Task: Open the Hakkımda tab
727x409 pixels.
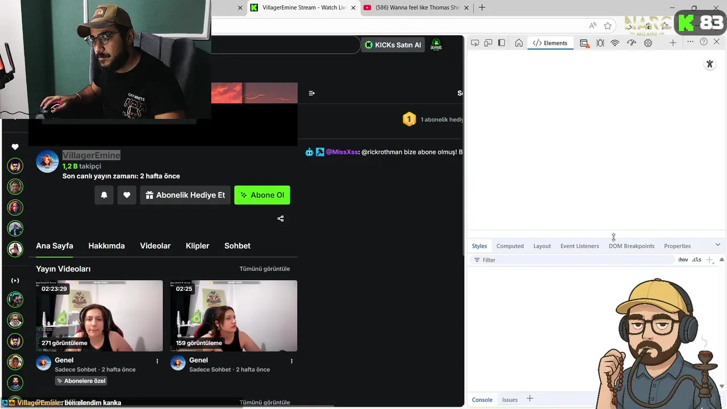Action: click(x=106, y=246)
